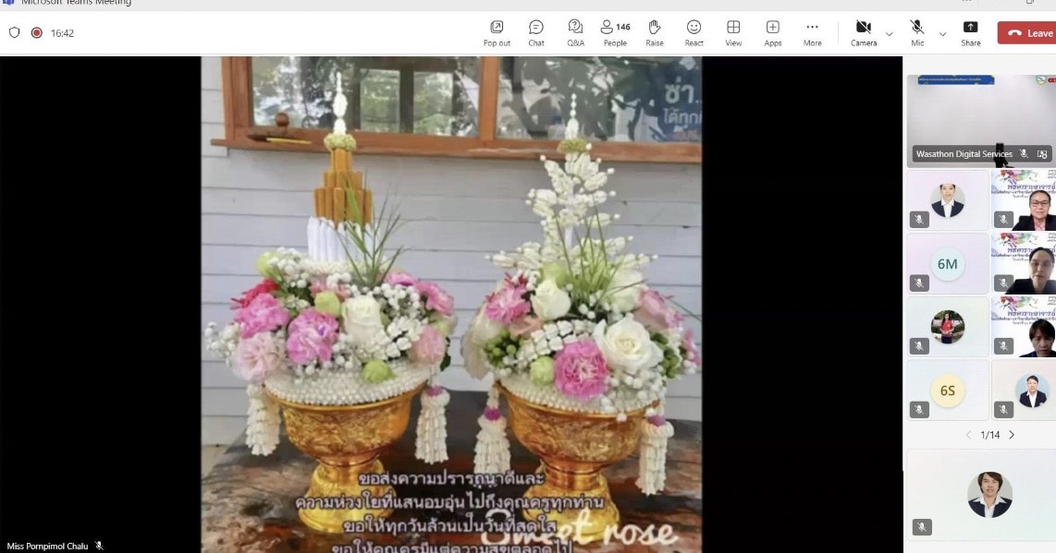Expand microphone device options arrow
The width and height of the screenshot is (1056, 553).
[x=942, y=33]
